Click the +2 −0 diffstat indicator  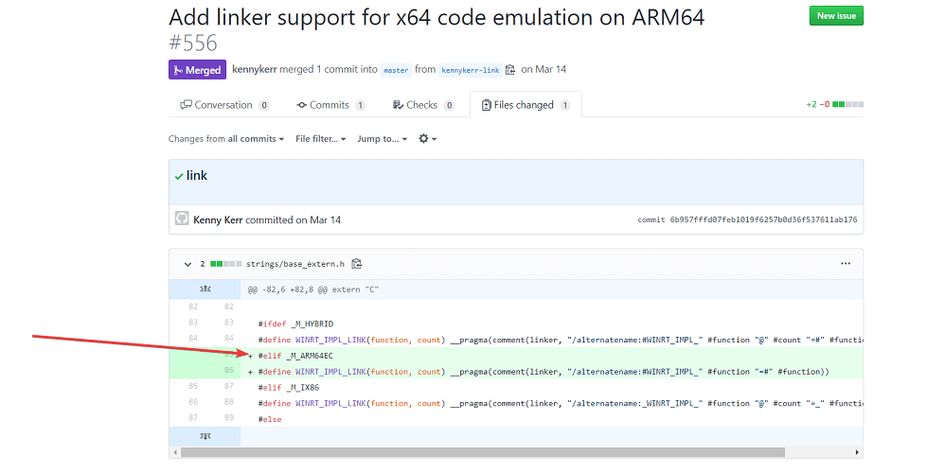[835, 105]
